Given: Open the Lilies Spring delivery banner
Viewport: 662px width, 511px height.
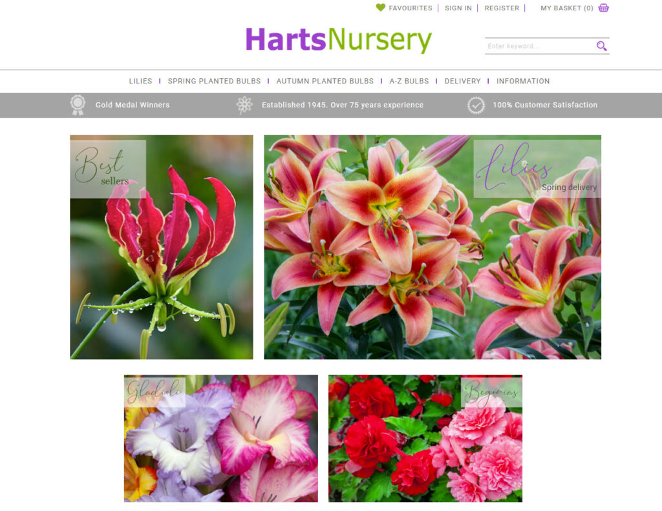Looking at the screenshot, I should point(432,247).
